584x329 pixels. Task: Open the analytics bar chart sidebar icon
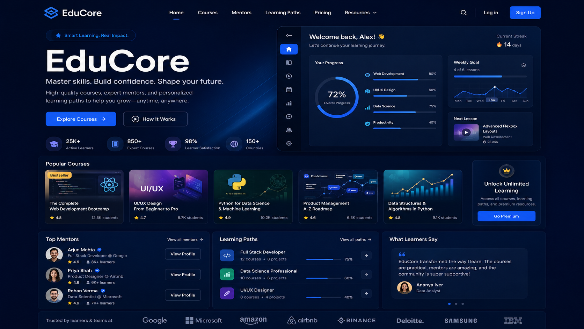point(289,103)
